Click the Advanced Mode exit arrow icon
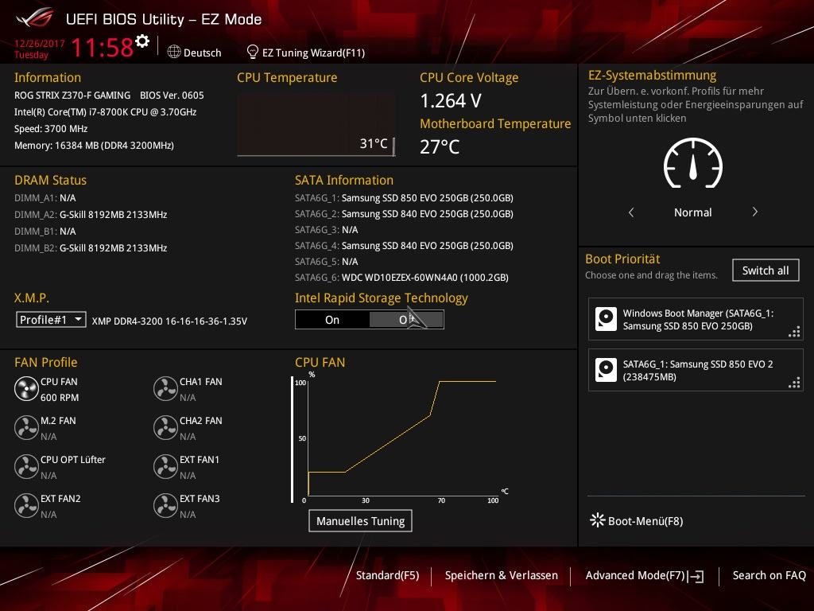814x611 pixels. 696,576
